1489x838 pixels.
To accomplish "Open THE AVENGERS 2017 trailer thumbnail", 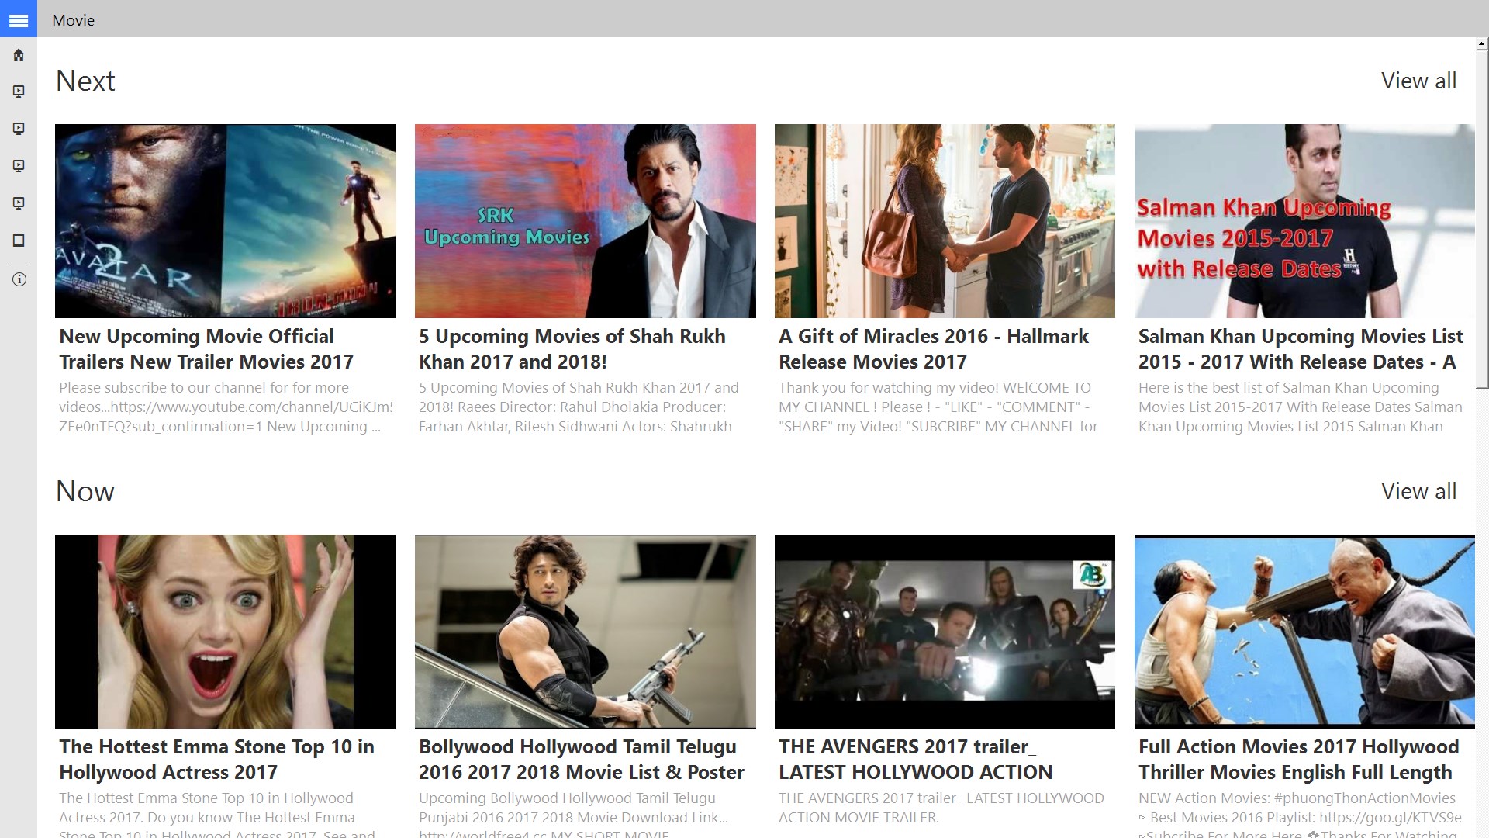I will tap(944, 631).
